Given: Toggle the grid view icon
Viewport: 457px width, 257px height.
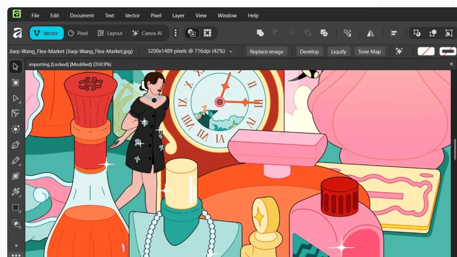Looking at the screenshot, I should click(208, 33).
